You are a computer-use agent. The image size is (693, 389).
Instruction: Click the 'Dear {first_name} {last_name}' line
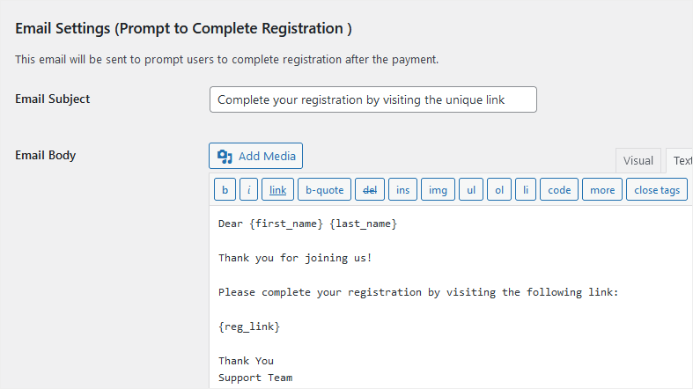pyautogui.click(x=308, y=224)
